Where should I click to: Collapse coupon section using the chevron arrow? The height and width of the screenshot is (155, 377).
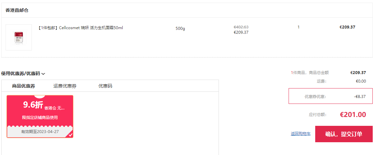(43, 74)
